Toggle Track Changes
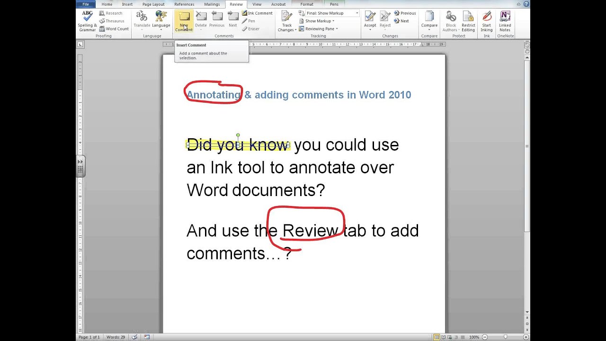Image resolution: width=606 pixels, height=341 pixels. tap(287, 21)
